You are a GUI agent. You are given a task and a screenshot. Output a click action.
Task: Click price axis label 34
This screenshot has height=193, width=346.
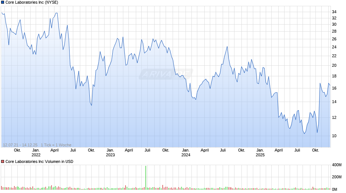tap(334, 12)
